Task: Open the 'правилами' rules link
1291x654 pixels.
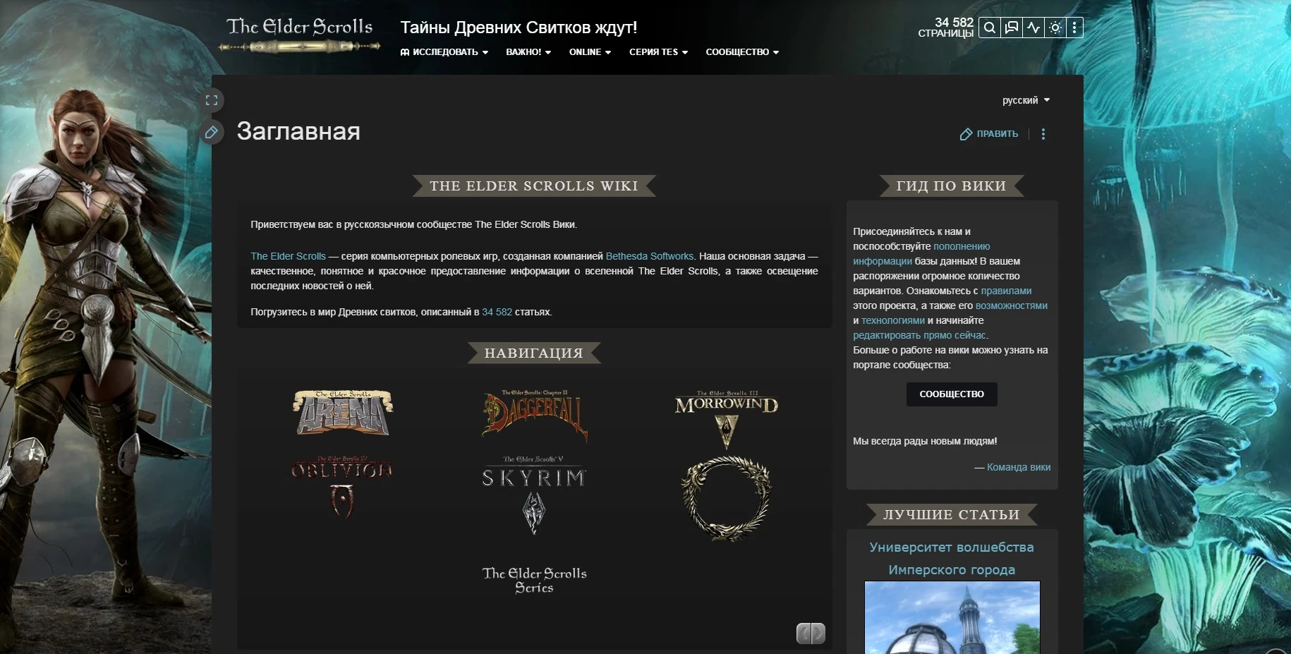Action: (x=1006, y=291)
